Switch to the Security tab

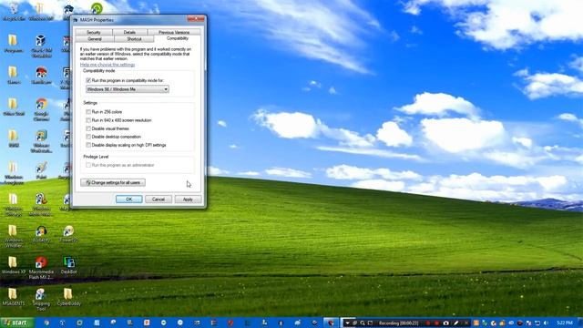point(94,33)
